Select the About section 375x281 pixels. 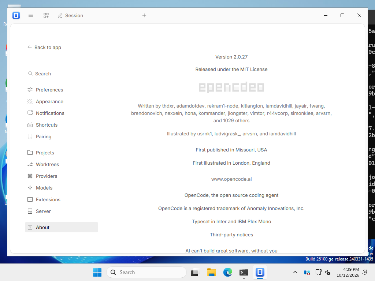click(62, 227)
